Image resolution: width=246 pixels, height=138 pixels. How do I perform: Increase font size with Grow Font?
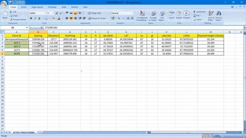pos(57,13)
